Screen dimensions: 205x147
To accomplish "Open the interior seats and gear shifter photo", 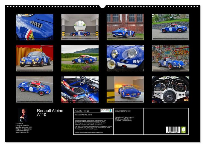I will [80, 89].
